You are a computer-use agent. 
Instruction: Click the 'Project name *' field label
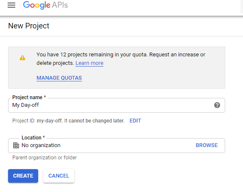(x=29, y=97)
